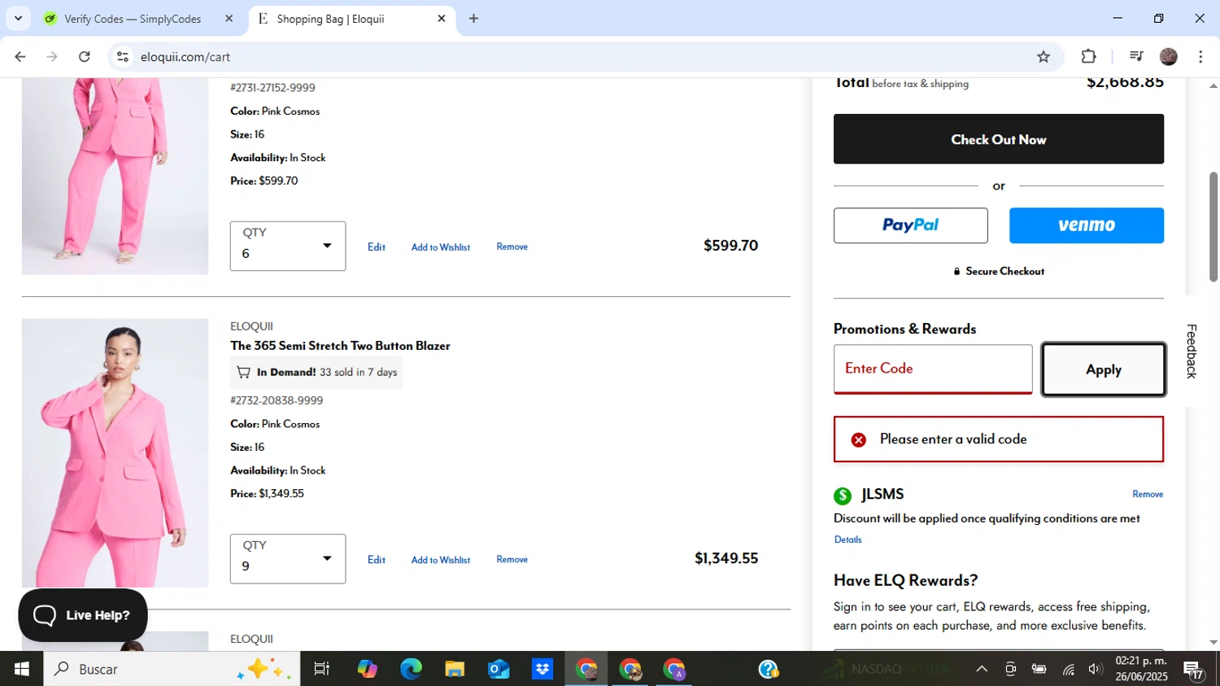Edit the $599.70 item
Screen dimensions: 1220x686
376,247
